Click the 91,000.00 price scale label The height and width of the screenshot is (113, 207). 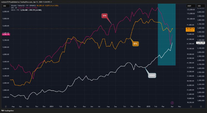click(x=191, y=25)
